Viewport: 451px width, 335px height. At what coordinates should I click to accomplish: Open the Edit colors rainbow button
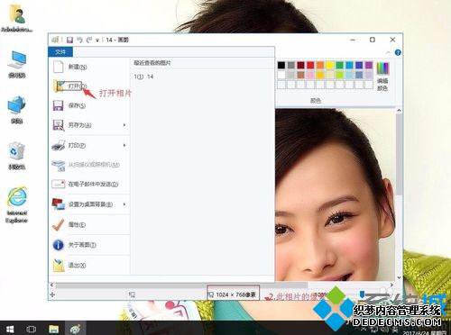pyautogui.click(x=382, y=77)
